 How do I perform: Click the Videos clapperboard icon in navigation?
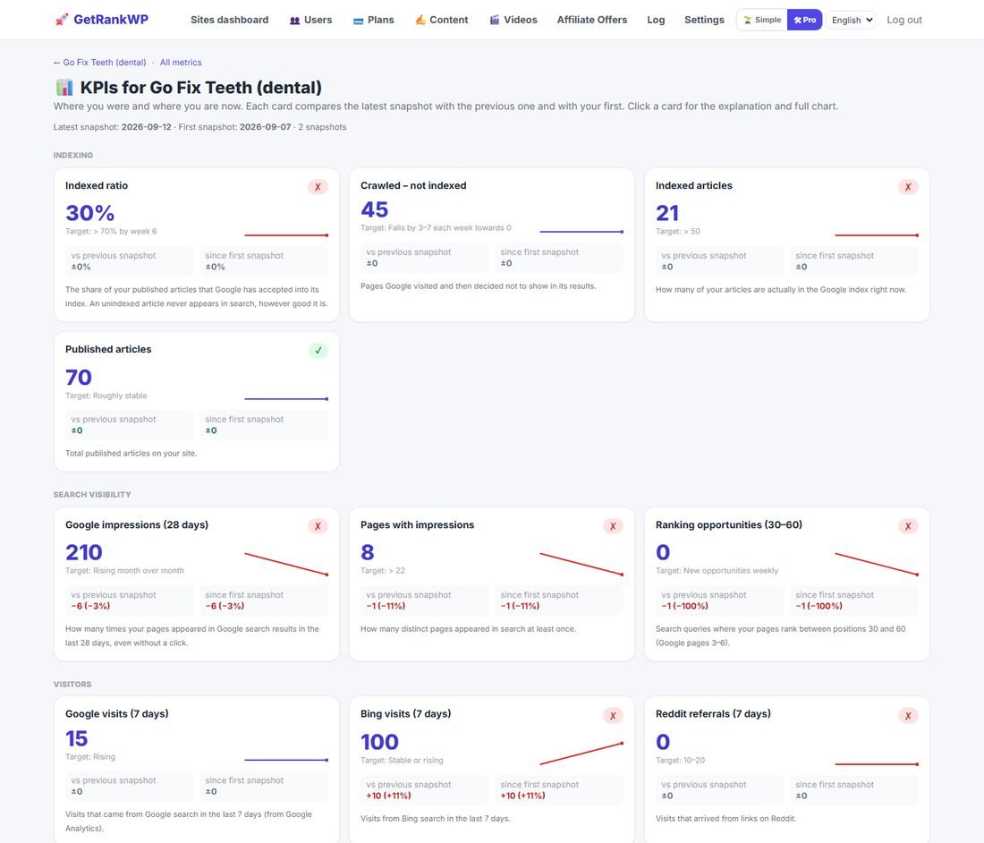coord(495,20)
